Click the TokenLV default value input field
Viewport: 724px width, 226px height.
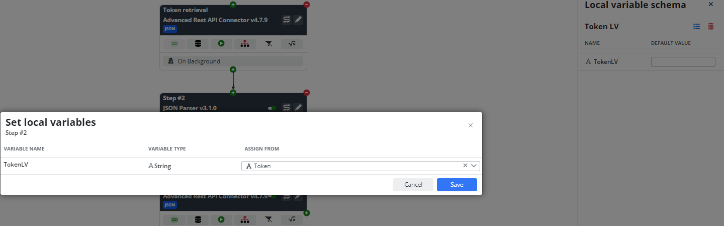(x=683, y=62)
